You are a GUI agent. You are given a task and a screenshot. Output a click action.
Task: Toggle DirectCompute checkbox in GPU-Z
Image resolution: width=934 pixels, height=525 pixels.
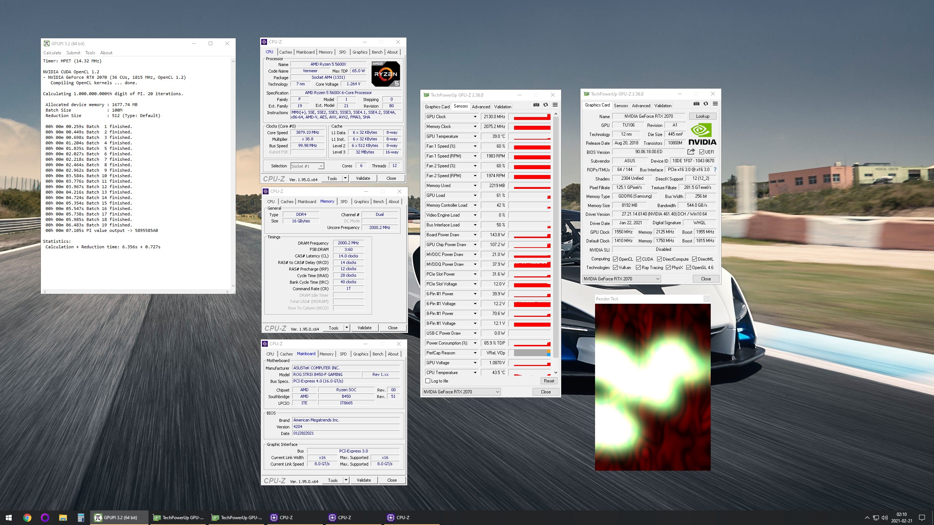pyautogui.click(x=659, y=259)
